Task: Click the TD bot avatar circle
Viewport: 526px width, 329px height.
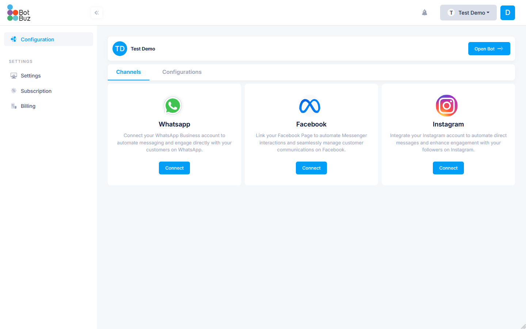Action: 120,49
